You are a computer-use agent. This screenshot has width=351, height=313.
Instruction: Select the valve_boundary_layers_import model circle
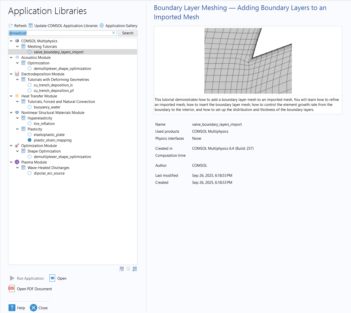pyautogui.click(x=30, y=52)
